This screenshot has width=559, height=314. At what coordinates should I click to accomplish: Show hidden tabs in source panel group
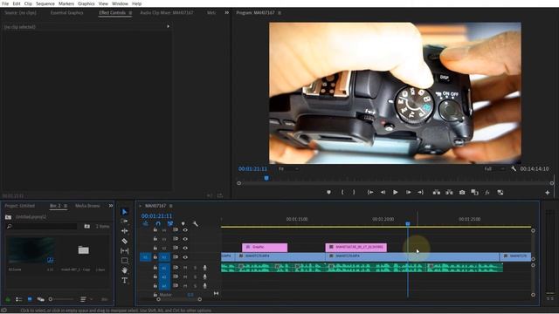(x=227, y=12)
